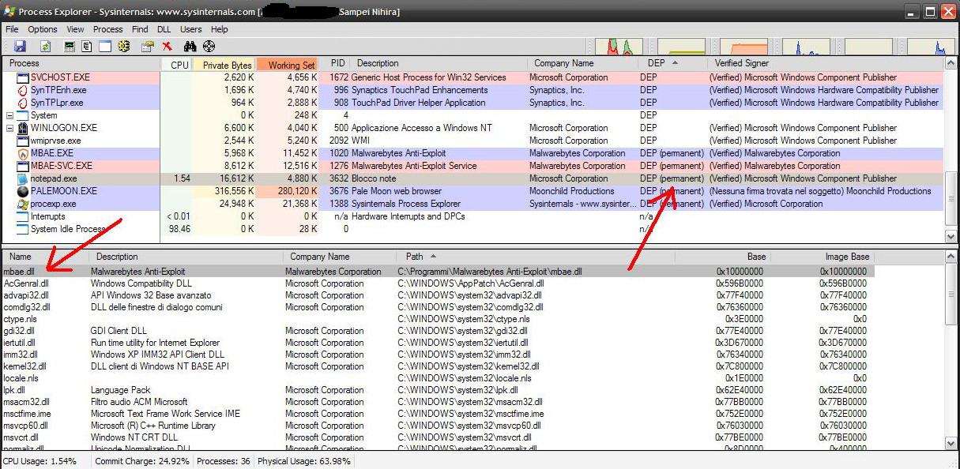
Task: Open the Process menu
Action: [x=108, y=29]
